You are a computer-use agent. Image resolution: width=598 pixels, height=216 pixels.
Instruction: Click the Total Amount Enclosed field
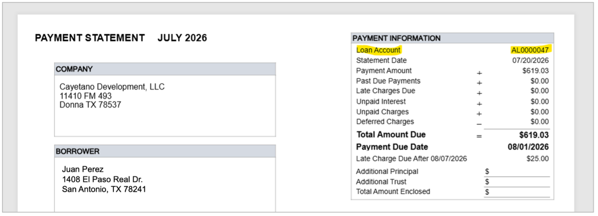(517, 192)
